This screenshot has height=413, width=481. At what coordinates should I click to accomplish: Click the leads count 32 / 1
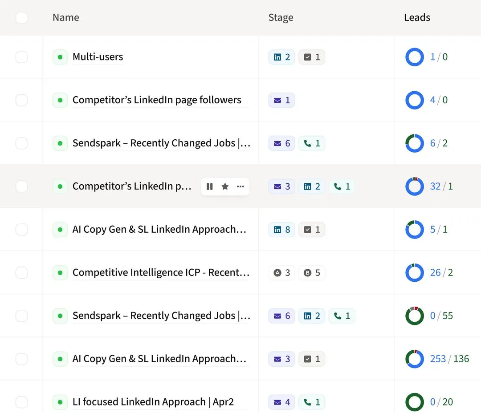point(441,186)
